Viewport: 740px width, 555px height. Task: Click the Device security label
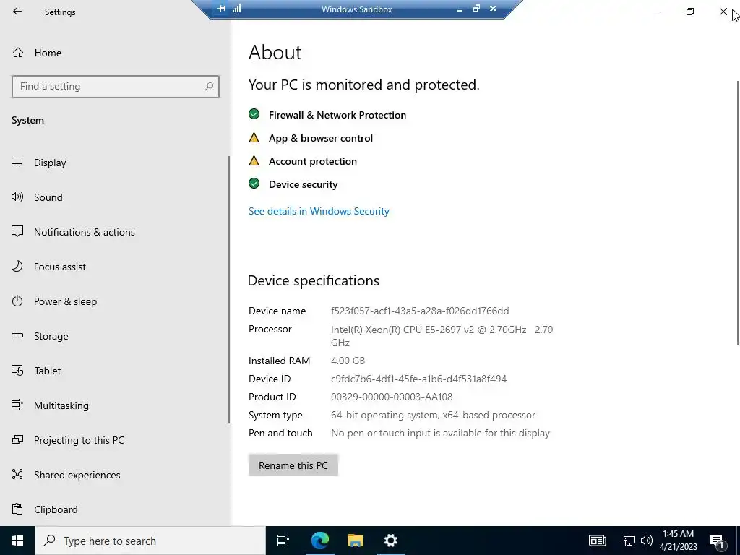coord(303,184)
